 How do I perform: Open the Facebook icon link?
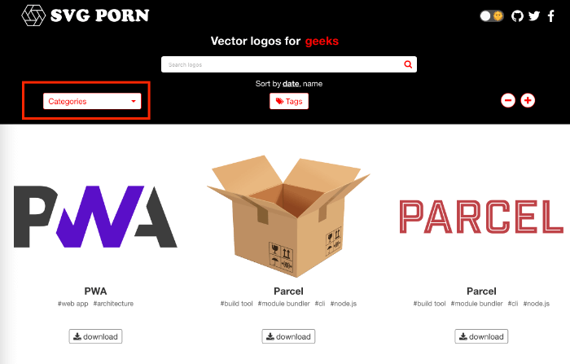point(551,16)
